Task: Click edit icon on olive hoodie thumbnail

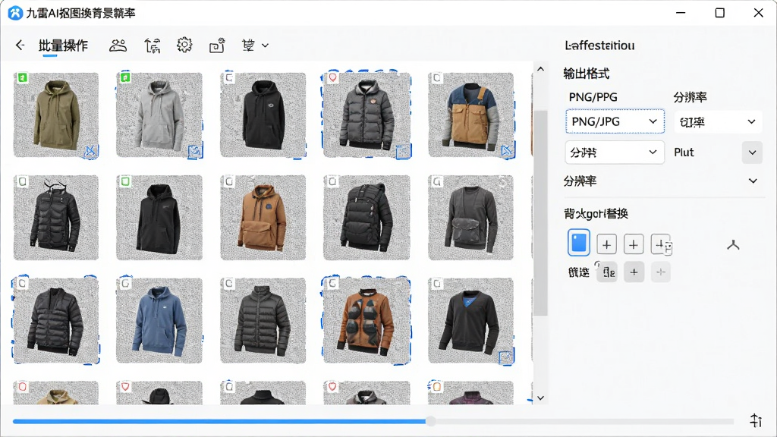Action: click(x=91, y=151)
